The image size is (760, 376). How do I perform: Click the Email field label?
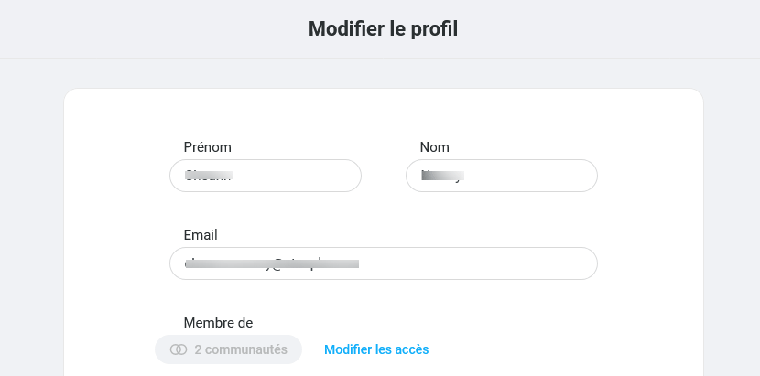click(201, 235)
